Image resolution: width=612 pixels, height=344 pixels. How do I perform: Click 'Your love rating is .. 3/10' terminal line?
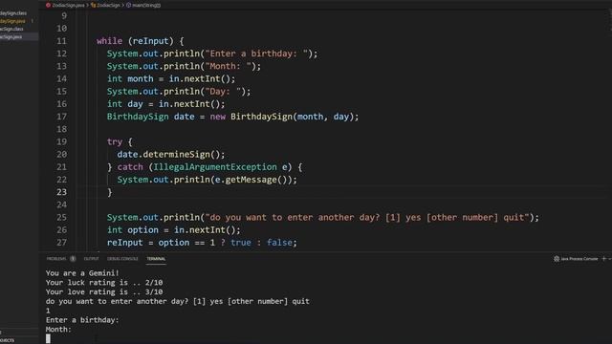(x=104, y=291)
